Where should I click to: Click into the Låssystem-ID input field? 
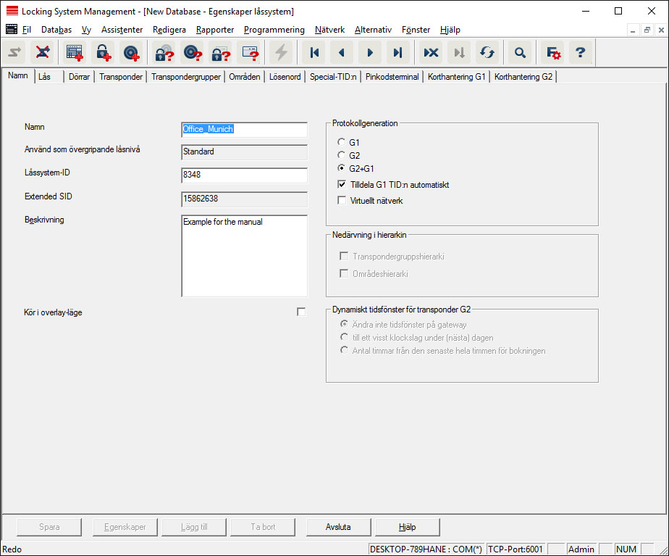coord(244,175)
